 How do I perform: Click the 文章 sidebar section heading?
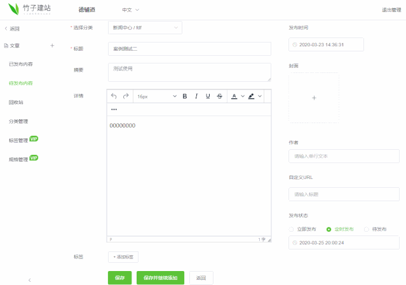point(15,46)
